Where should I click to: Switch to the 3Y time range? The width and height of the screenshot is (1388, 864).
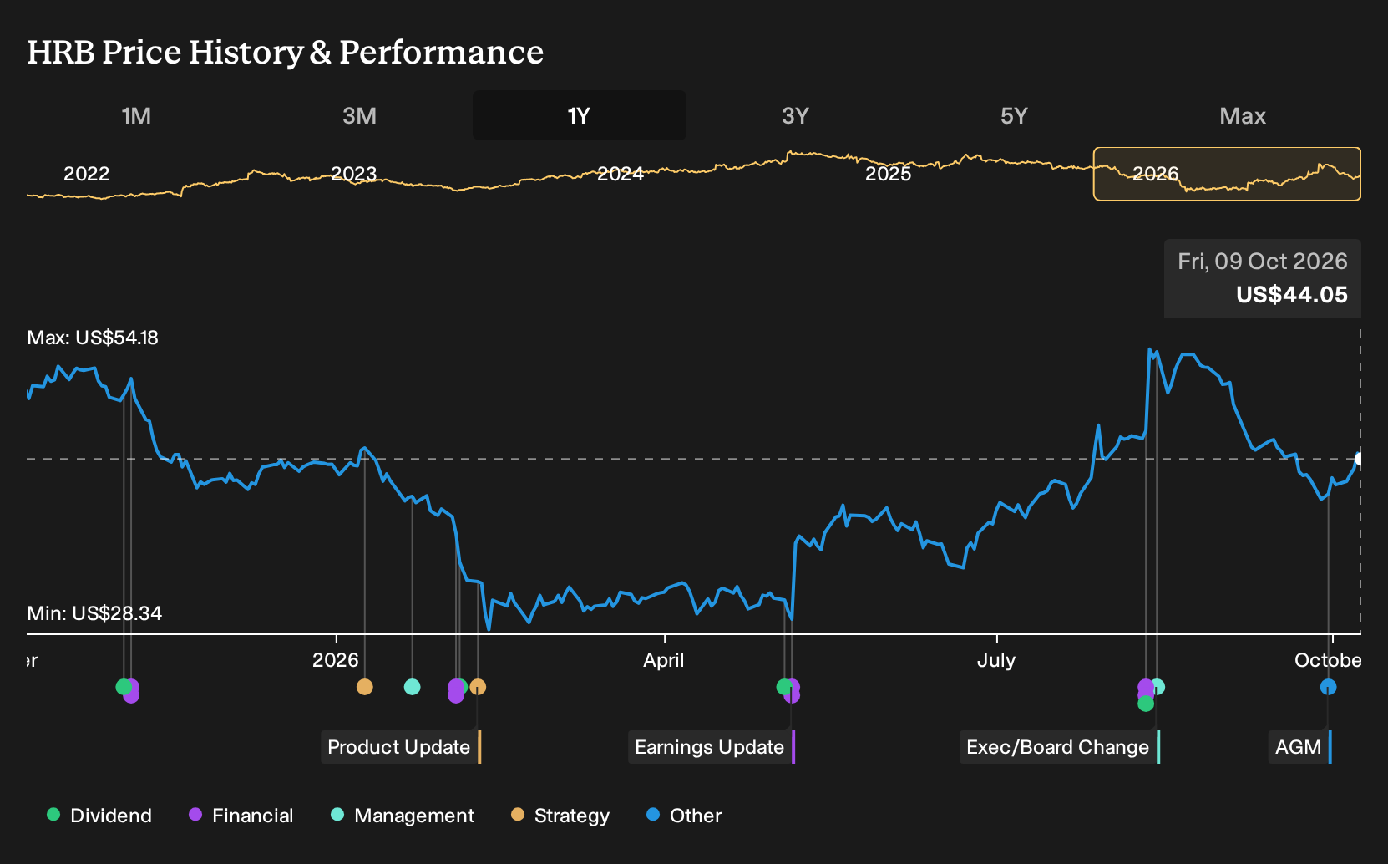tap(795, 115)
